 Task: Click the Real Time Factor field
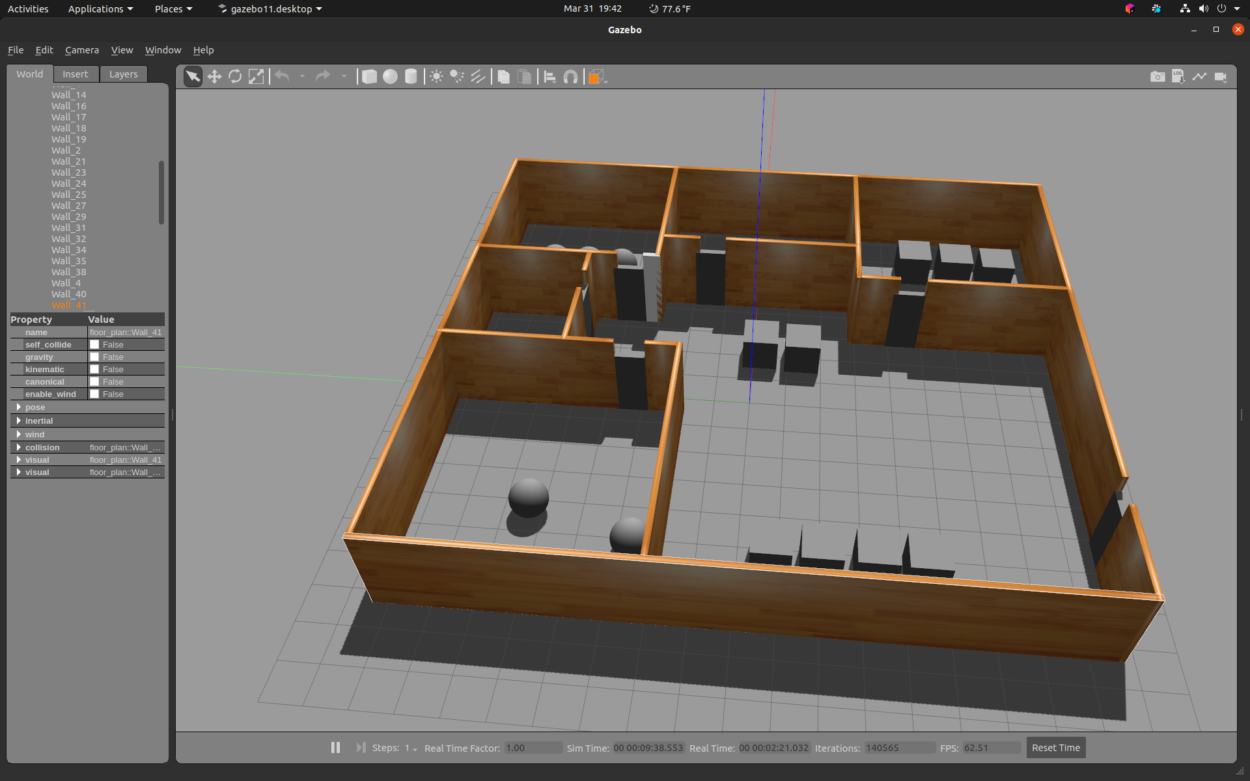click(x=533, y=748)
